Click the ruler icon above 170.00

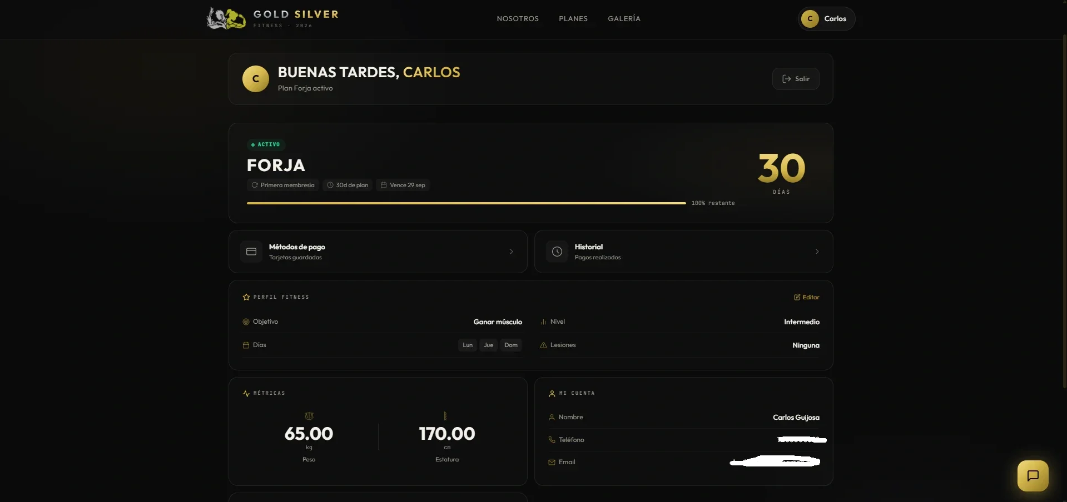click(445, 416)
